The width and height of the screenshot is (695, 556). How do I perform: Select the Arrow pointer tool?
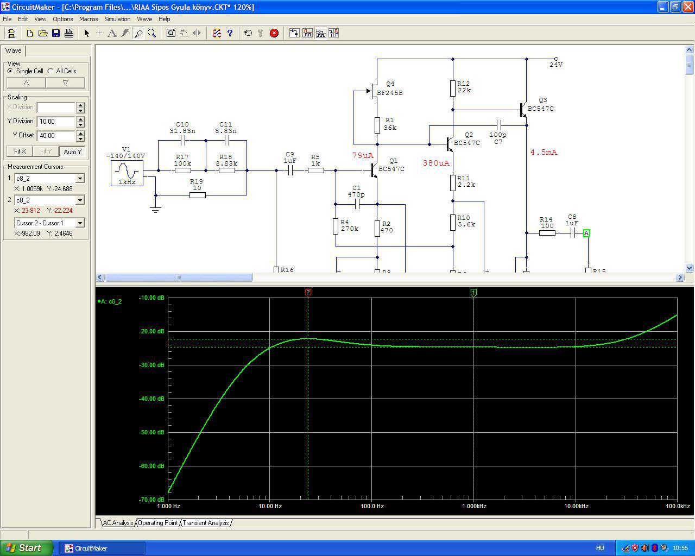(86, 33)
